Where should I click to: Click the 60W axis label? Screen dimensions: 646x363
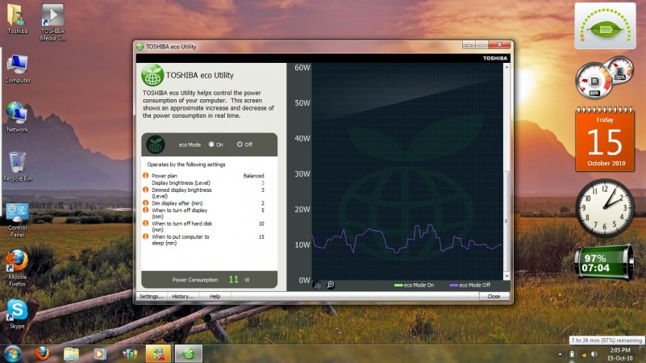(302, 68)
